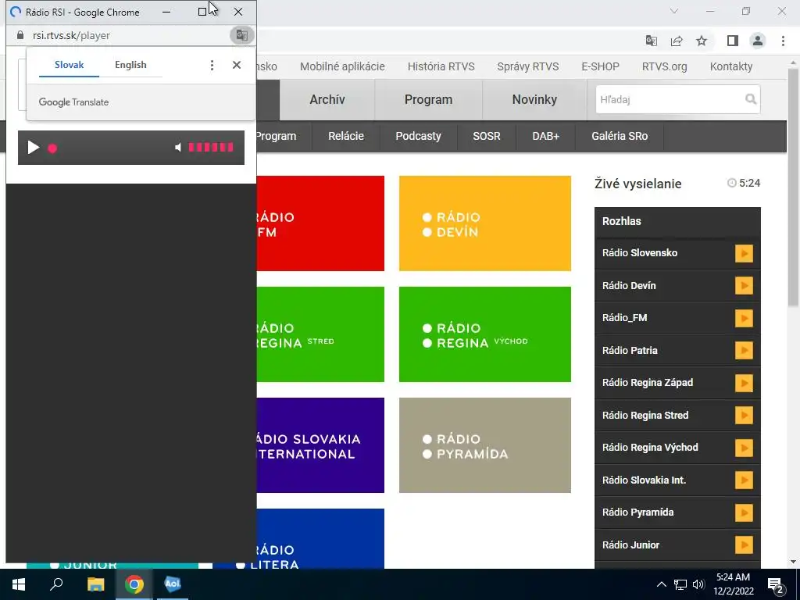Screen dimensions: 800x600
Task: Play Rádio Slovakia Int. live stream
Action: coord(744,480)
